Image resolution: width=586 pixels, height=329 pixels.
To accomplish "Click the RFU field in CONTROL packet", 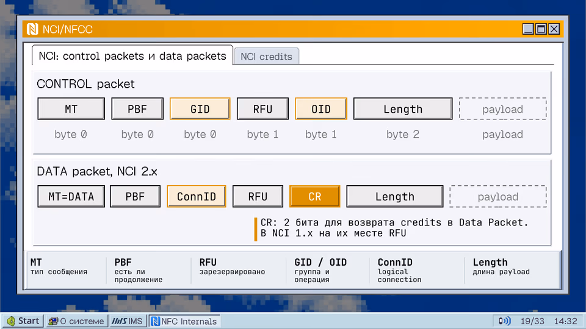I will click(x=262, y=109).
